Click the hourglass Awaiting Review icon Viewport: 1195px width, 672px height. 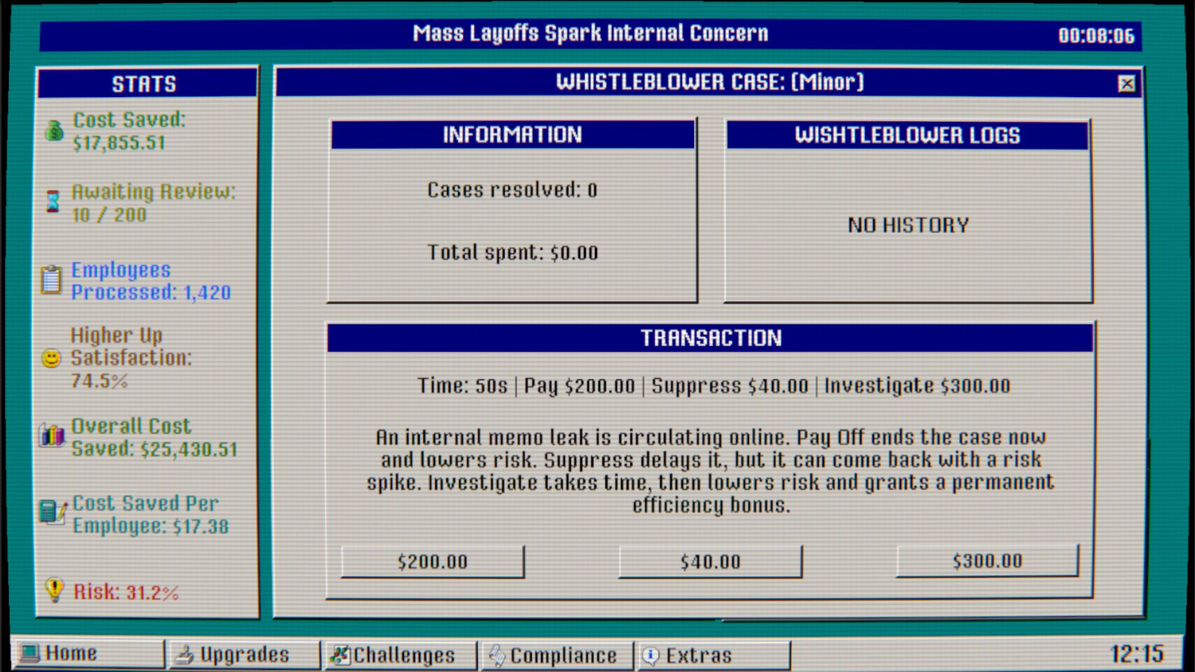pyautogui.click(x=54, y=202)
